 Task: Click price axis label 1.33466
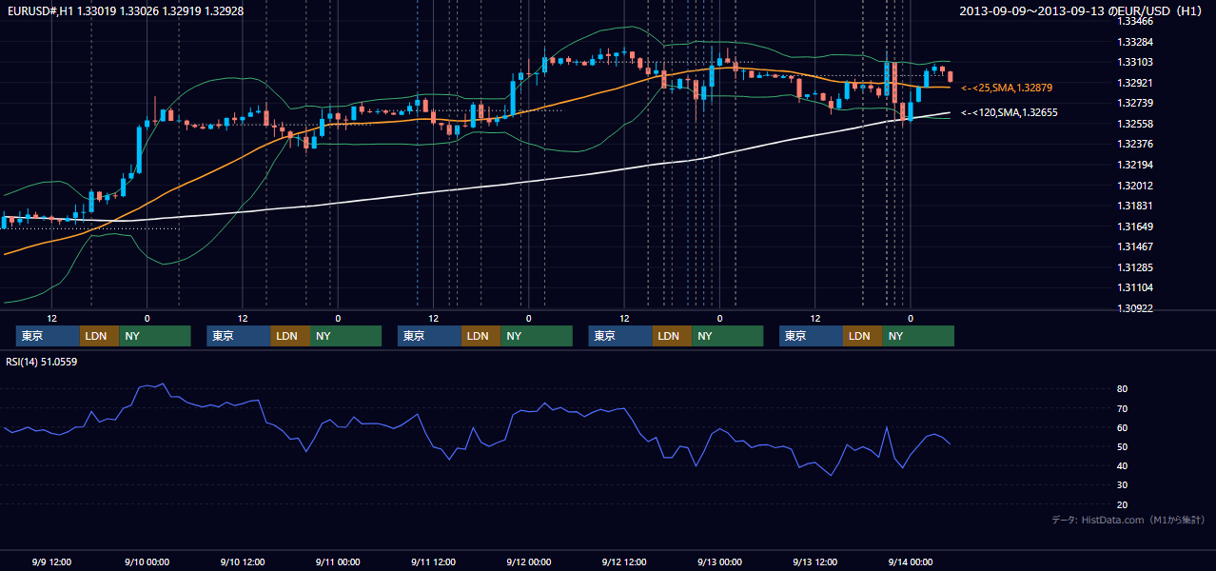pos(1135,21)
